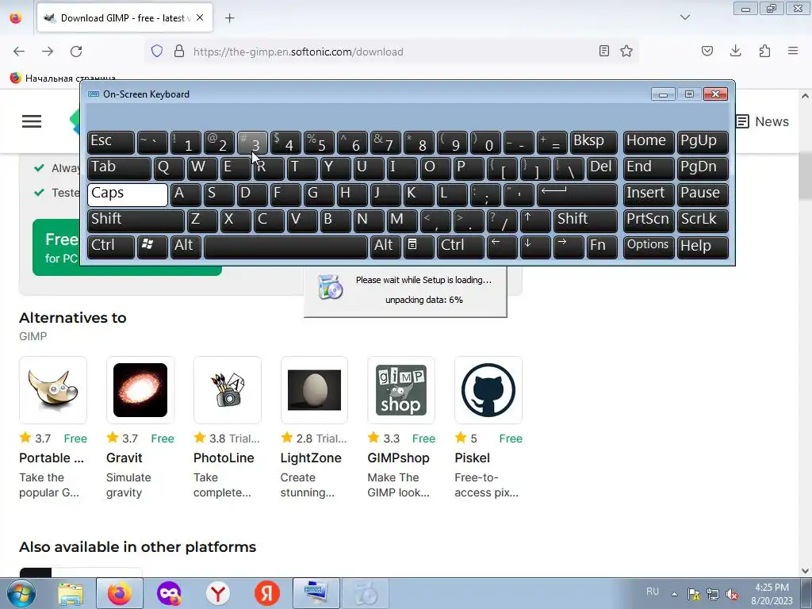The image size is (812, 609).
Task: Bookmark this page with star icon
Action: [626, 52]
